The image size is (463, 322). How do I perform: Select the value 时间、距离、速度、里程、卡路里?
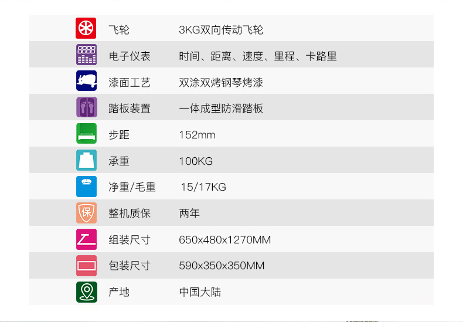(x=258, y=56)
